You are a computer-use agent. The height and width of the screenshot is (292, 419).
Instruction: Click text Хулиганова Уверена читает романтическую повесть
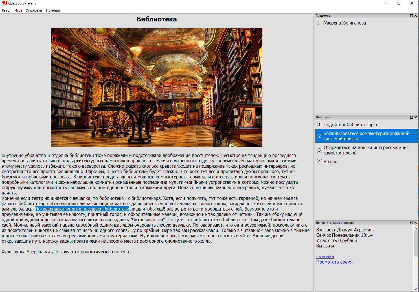click(x=67, y=252)
